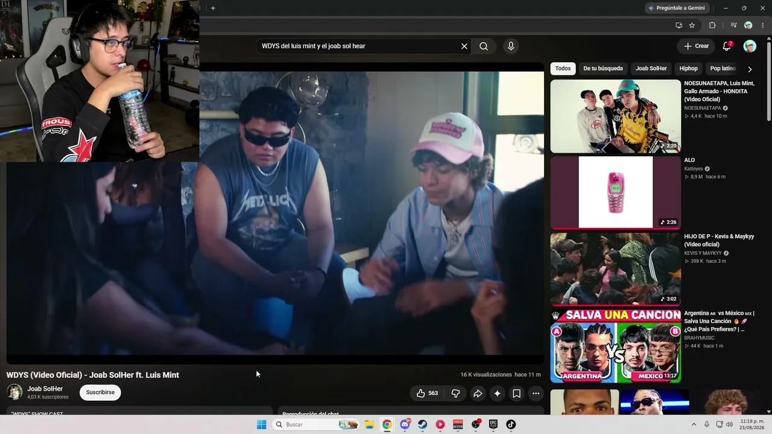
Task: Open the Windows Start menu
Action: 261,424
